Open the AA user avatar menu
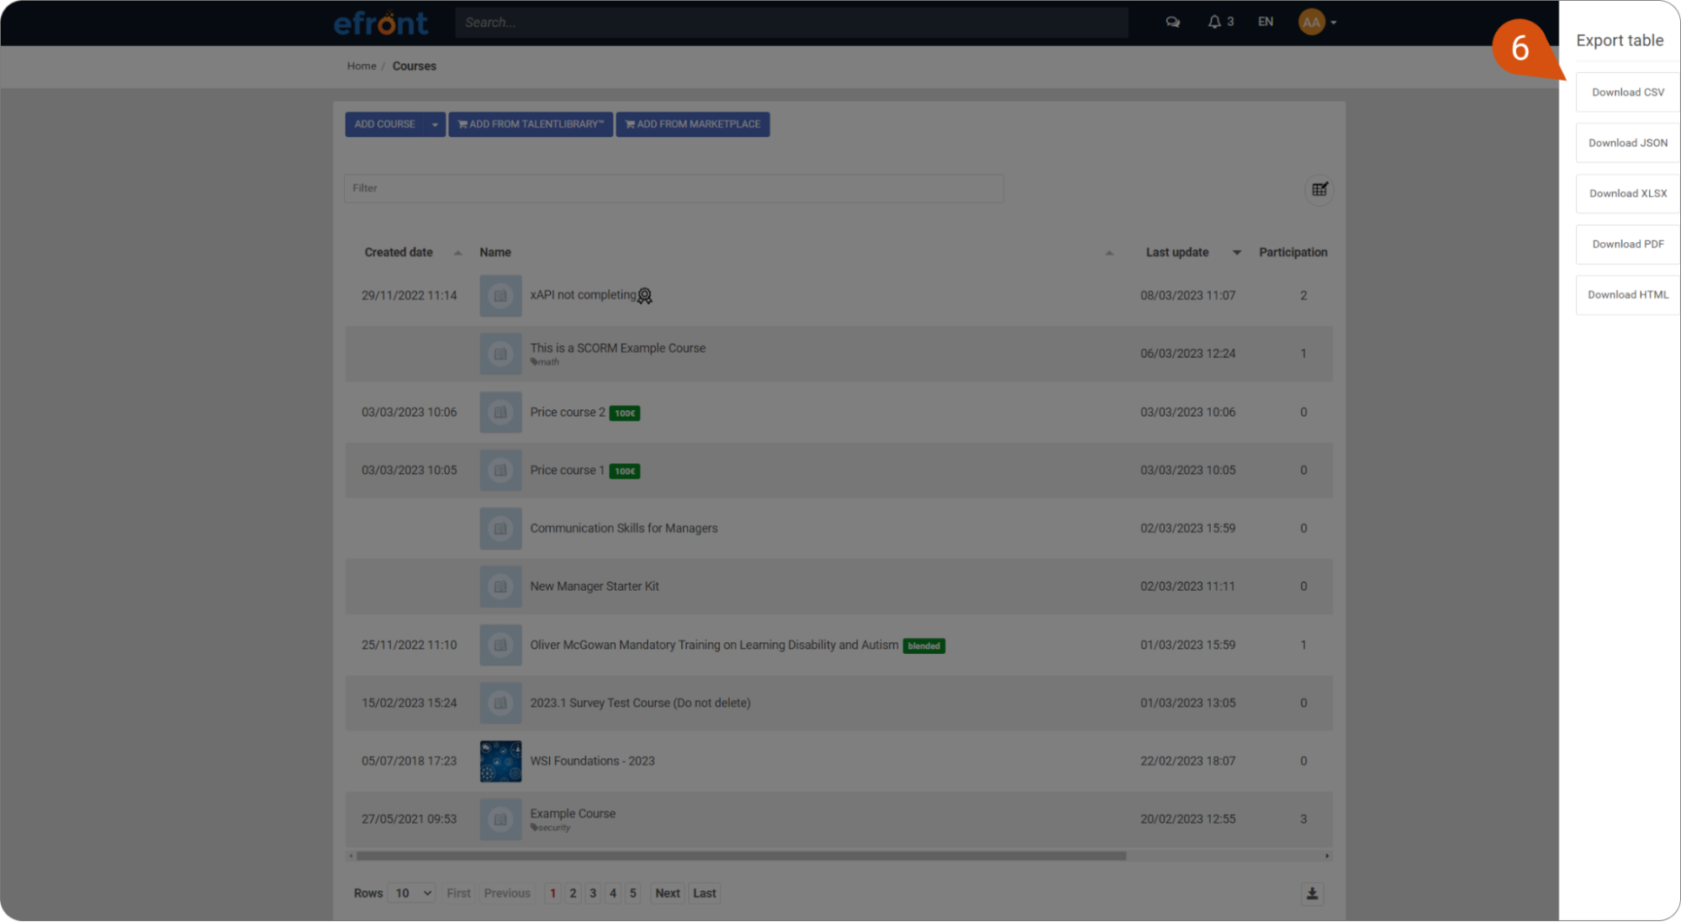 (1317, 22)
